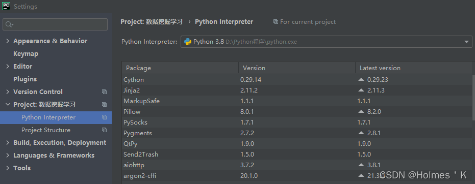
Task: Click Python Interpreter breadcrumb title
Action: [x=224, y=22]
